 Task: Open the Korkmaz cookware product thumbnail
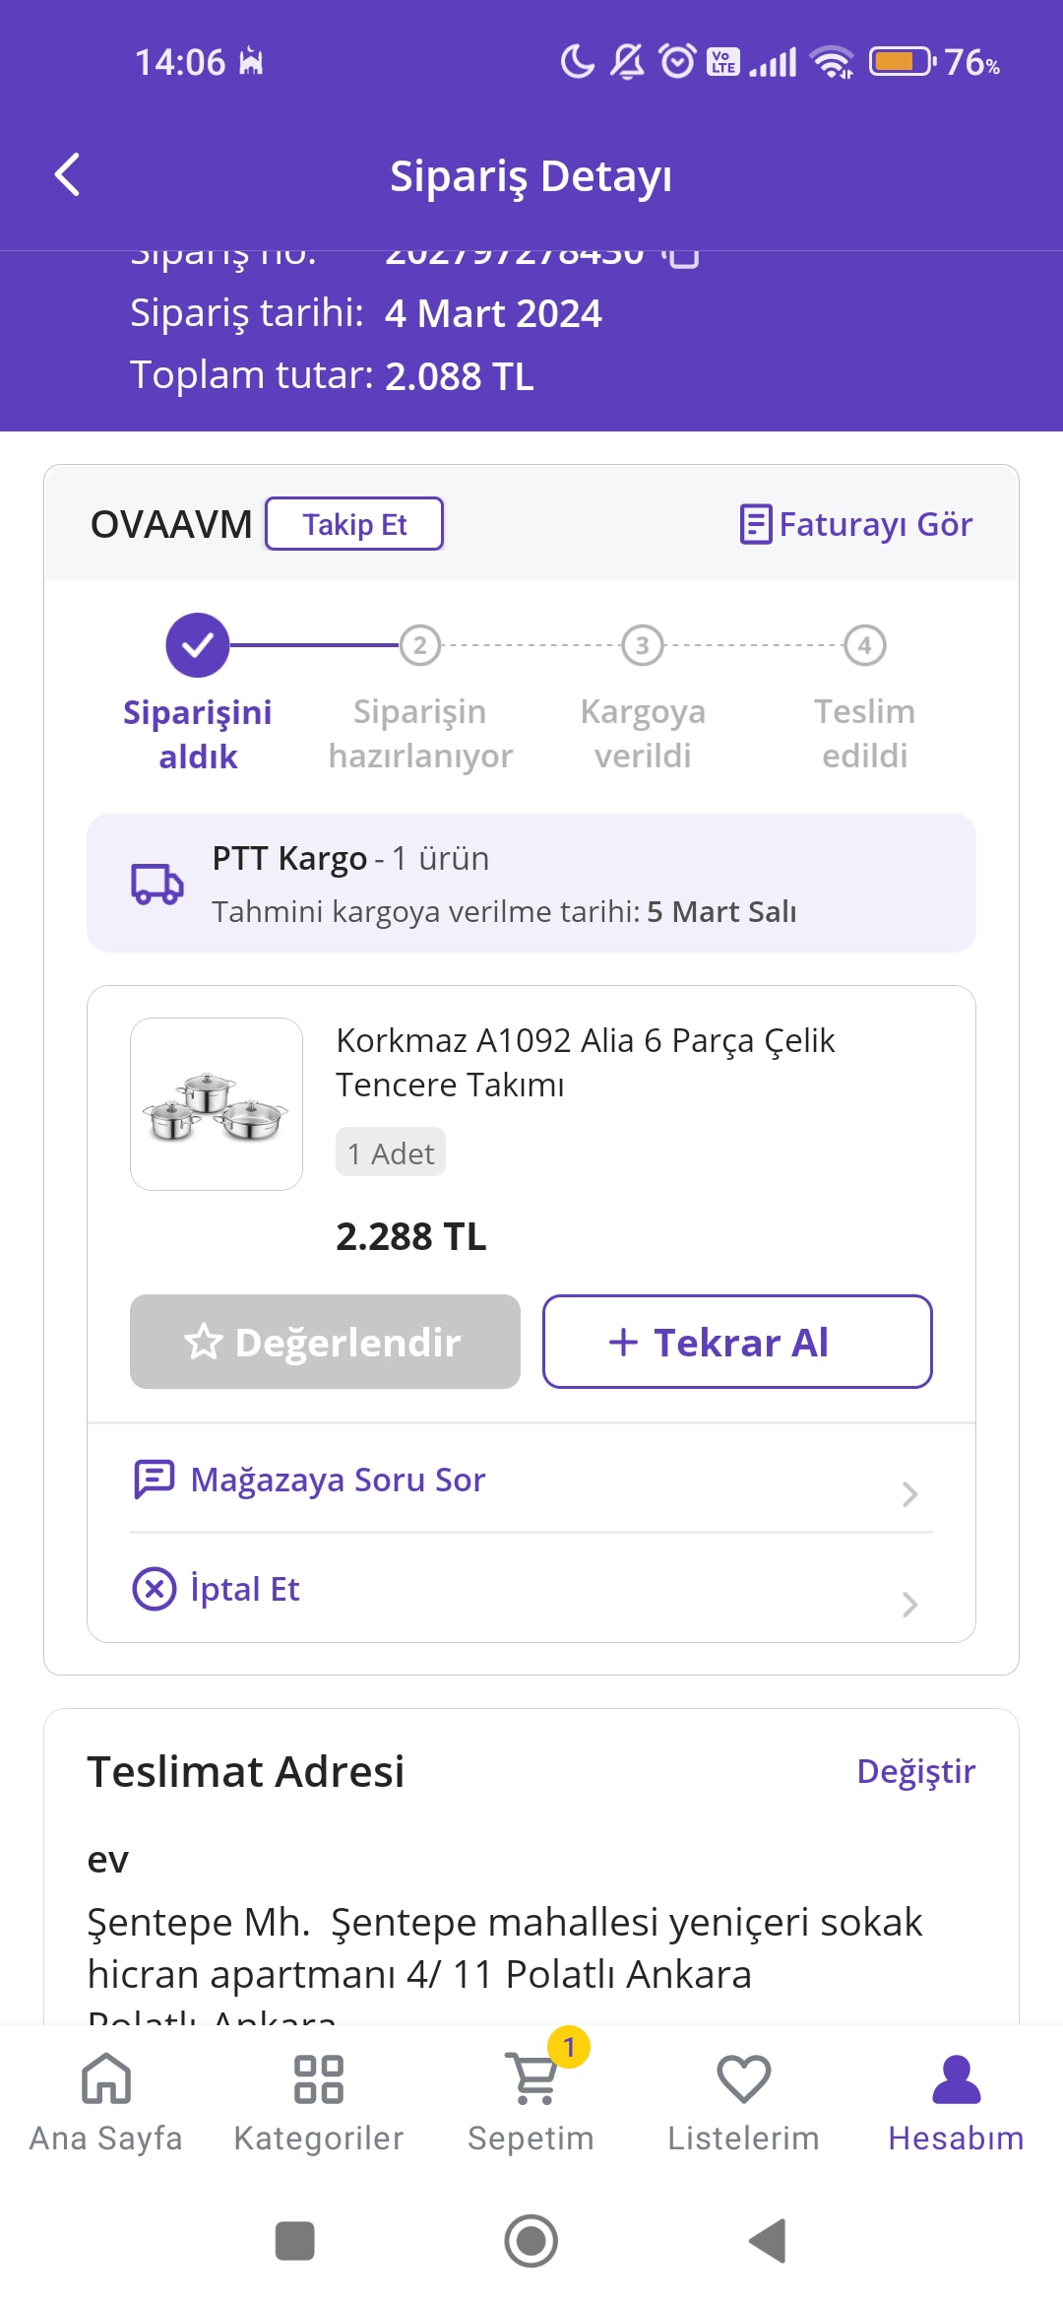point(217,1104)
